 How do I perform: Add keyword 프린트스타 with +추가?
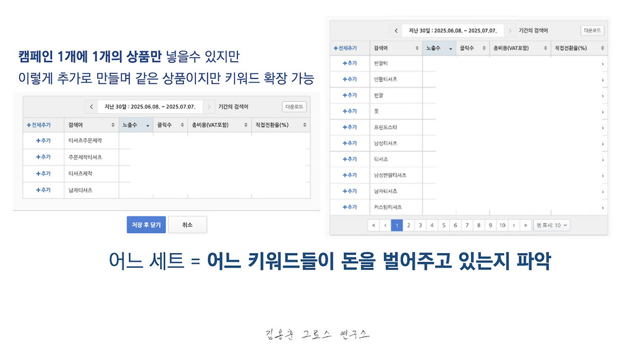(350, 127)
